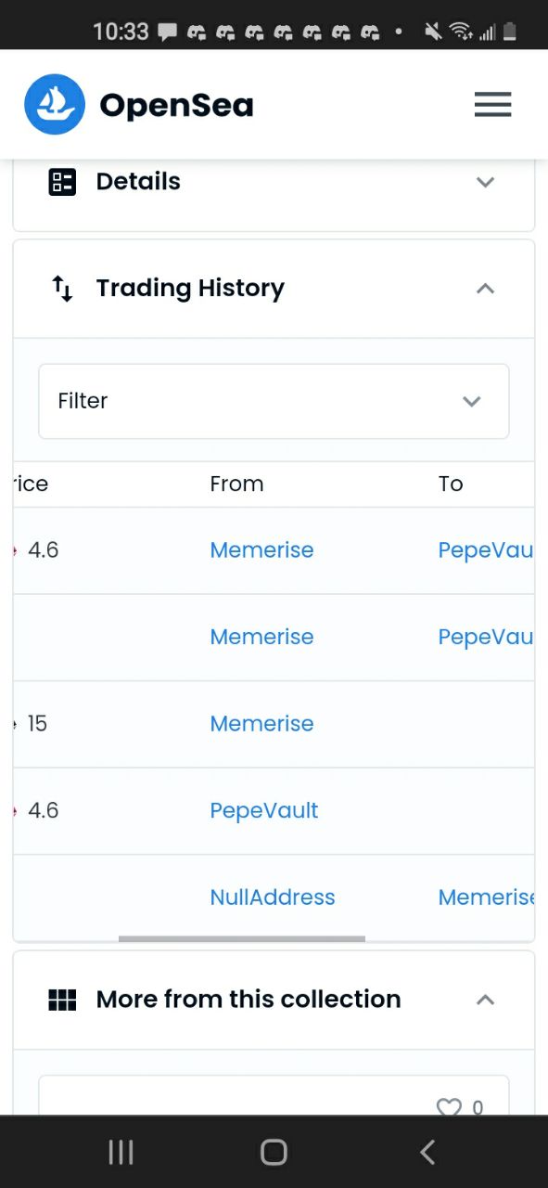
Task: Open the NullAddress link
Action: coord(273,897)
